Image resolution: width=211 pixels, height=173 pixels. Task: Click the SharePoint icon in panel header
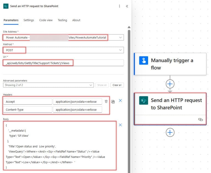(x=6, y=6)
